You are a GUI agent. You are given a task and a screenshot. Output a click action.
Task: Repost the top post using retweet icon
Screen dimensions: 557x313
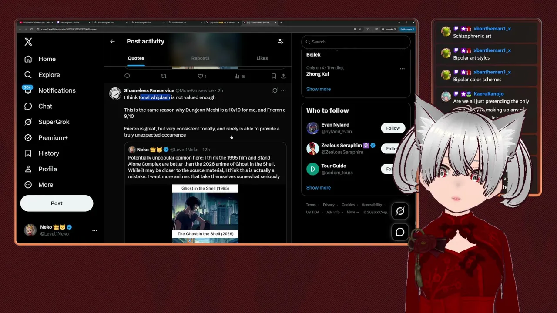[164, 76]
